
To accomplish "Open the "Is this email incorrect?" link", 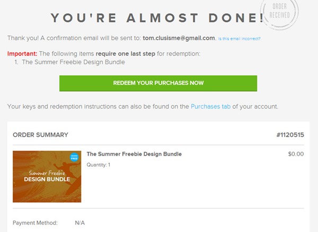I will point(239,39).
